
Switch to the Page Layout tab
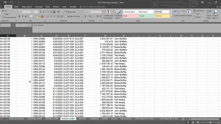tap(27, 7)
